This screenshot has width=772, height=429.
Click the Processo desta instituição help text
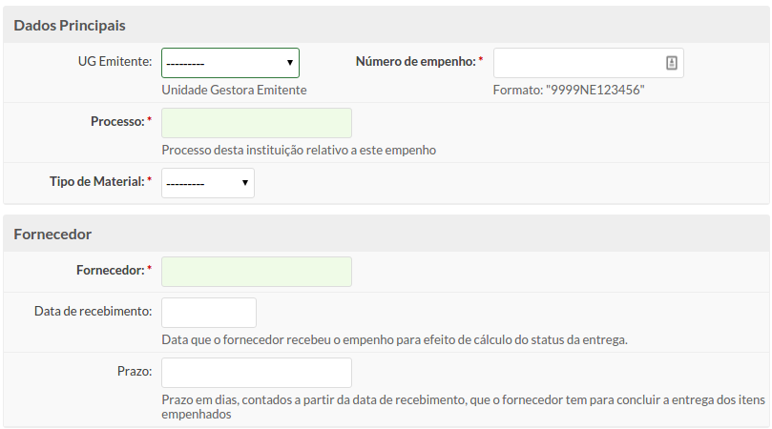[x=299, y=150]
